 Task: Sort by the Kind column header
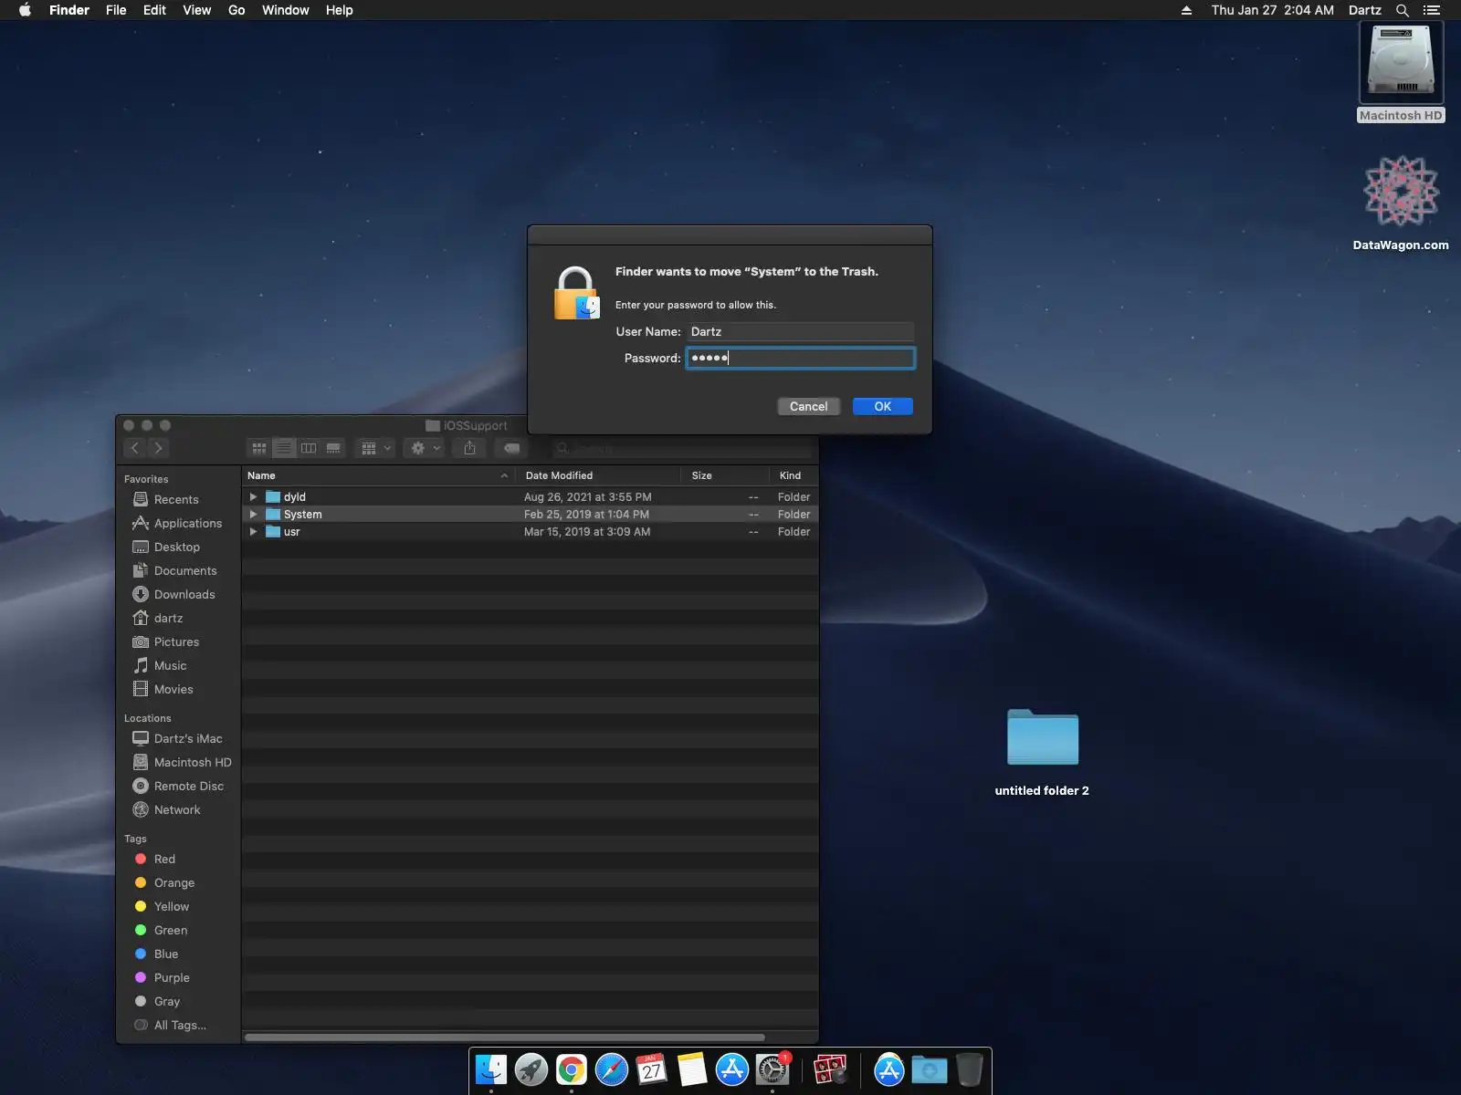tap(794, 475)
